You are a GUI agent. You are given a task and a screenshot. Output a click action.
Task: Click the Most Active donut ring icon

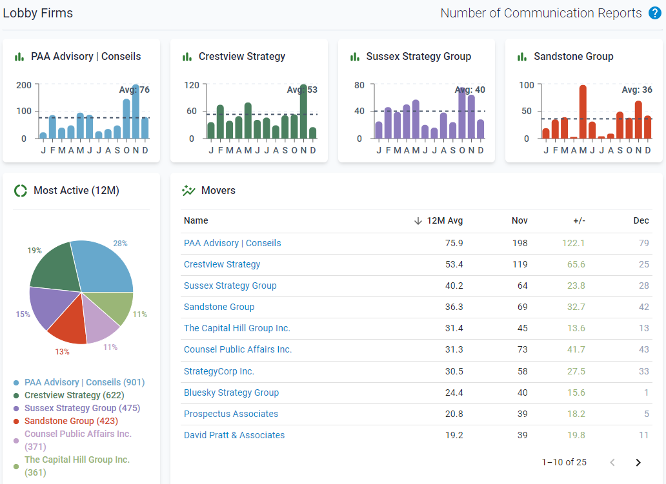[x=21, y=191]
